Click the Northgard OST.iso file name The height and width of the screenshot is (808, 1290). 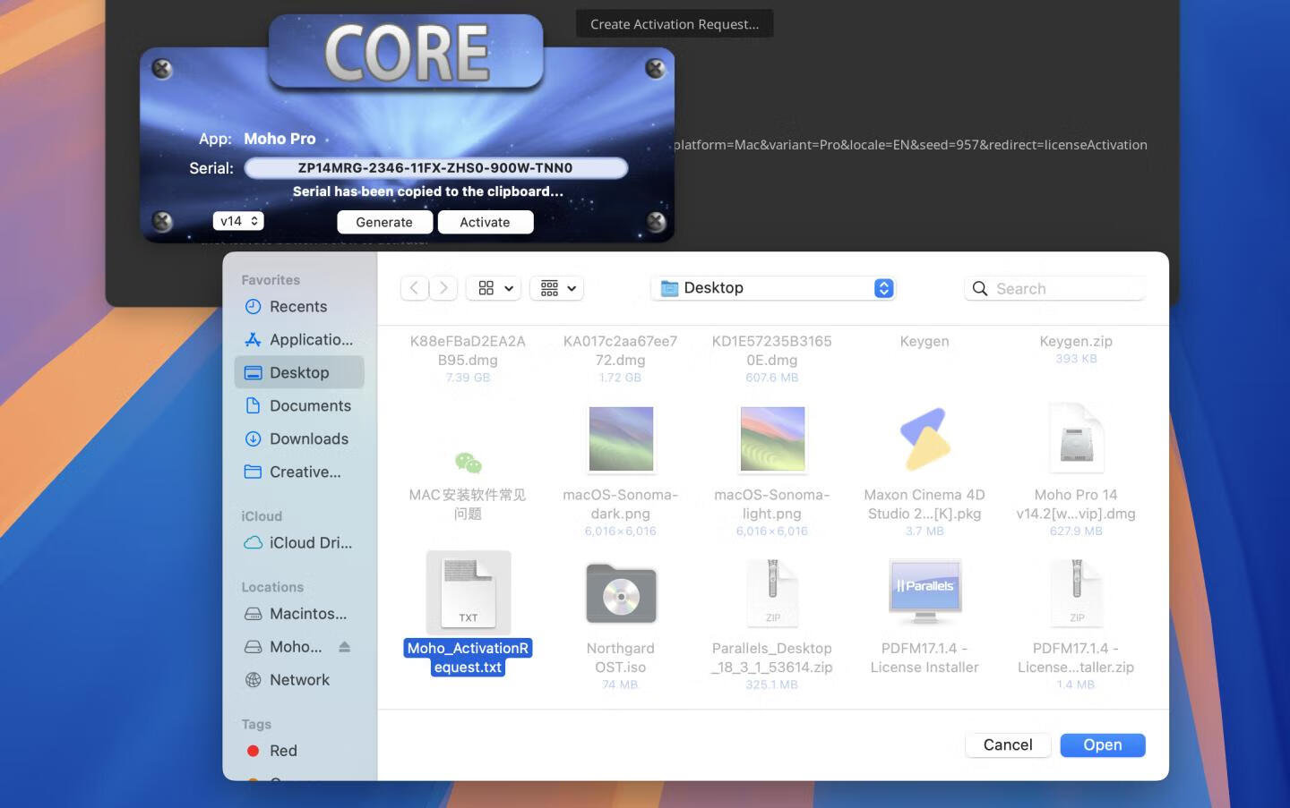pos(621,658)
